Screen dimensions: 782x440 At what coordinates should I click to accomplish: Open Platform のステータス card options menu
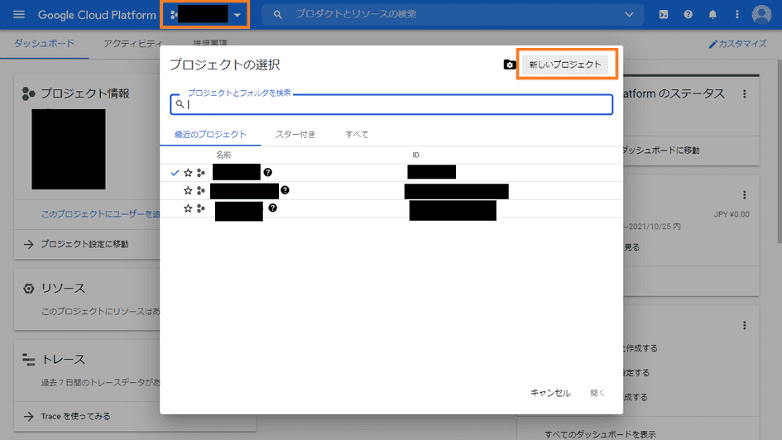(745, 93)
